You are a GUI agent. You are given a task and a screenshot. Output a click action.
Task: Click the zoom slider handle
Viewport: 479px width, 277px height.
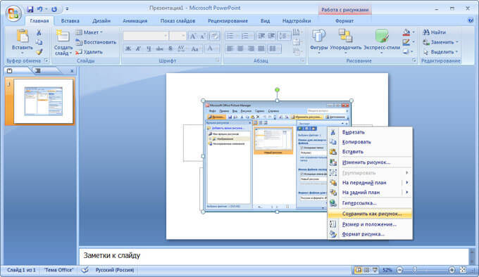(415, 270)
